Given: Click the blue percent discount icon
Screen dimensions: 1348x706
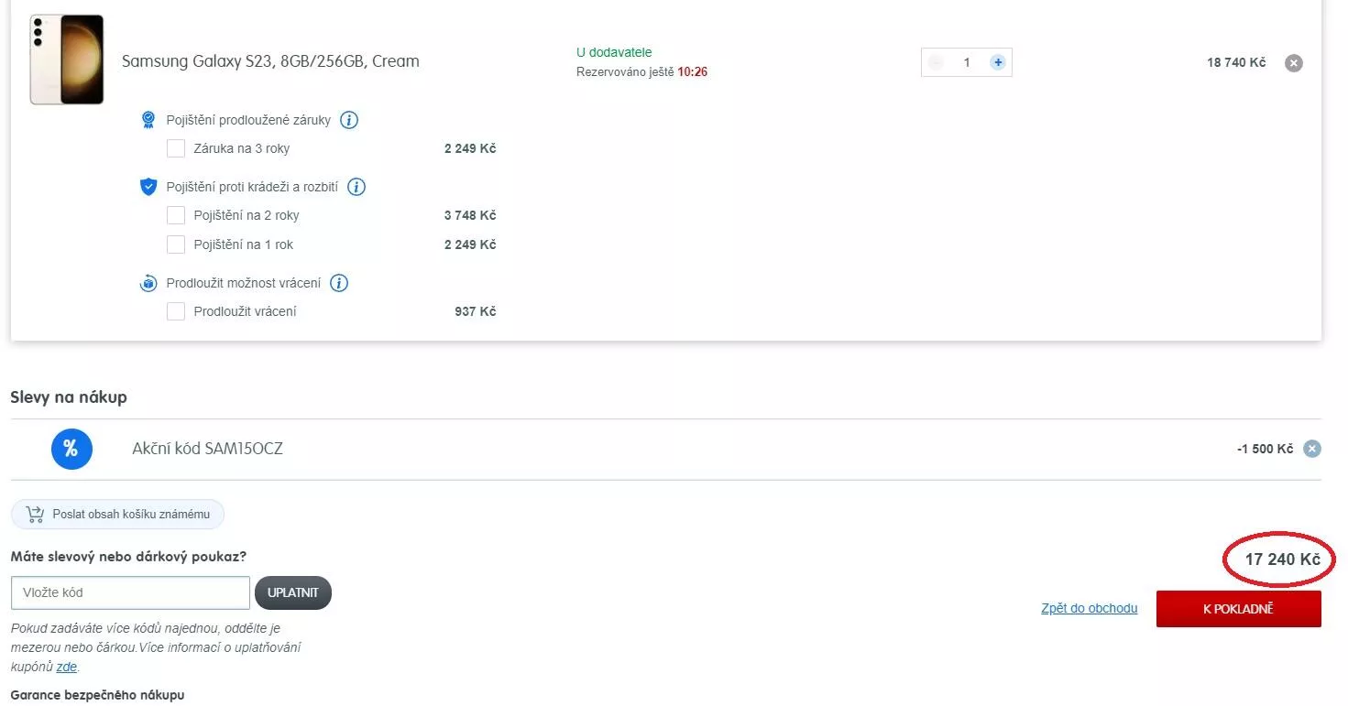Looking at the screenshot, I should pos(71,449).
